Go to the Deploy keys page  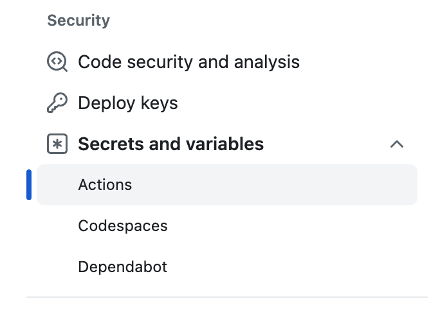128,103
